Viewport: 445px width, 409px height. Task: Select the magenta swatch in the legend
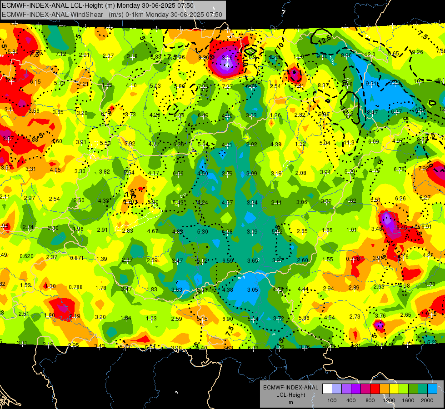(365, 389)
